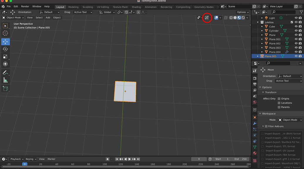
Task: Open the World properties globe tab
Action: click(255, 102)
